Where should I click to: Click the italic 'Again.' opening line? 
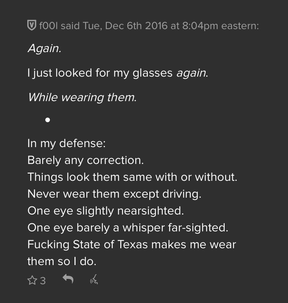(44, 49)
